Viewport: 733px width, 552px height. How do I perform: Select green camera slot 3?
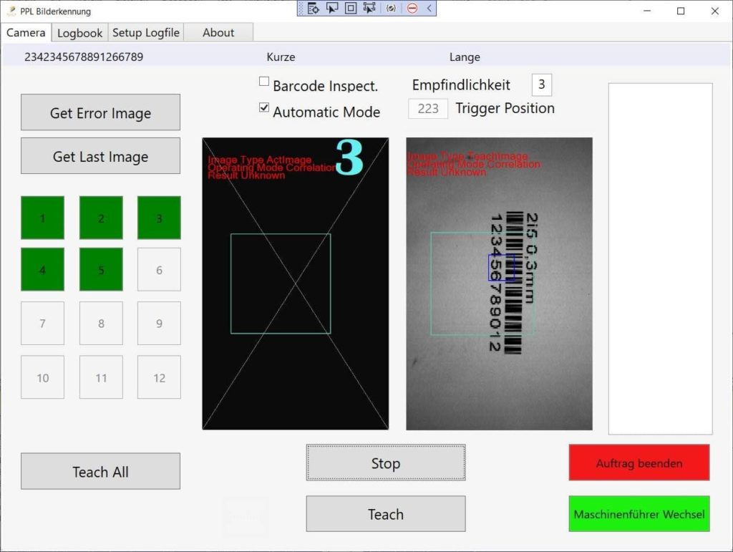click(x=159, y=218)
